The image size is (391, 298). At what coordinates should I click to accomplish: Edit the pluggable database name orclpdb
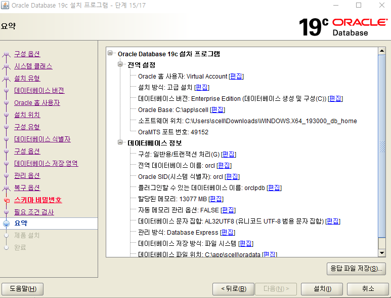274,188
